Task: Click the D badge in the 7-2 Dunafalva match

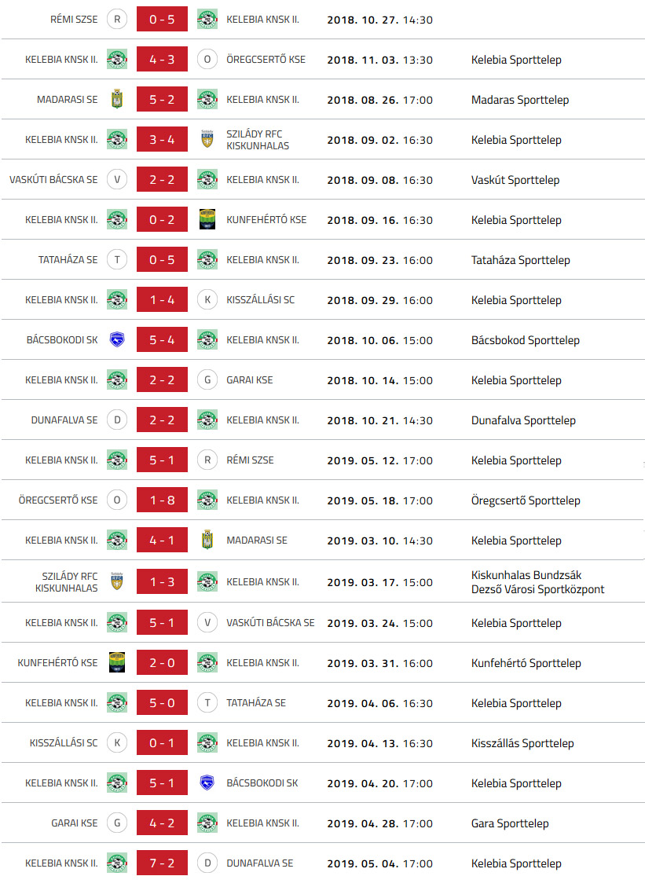Action: point(207,863)
